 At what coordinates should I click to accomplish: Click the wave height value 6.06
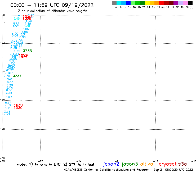point(26,29)
